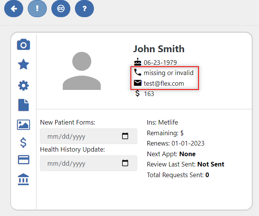Click the birthday cake icon
The width and height of the screenshot is (259, 216).
tap(138, 62)
